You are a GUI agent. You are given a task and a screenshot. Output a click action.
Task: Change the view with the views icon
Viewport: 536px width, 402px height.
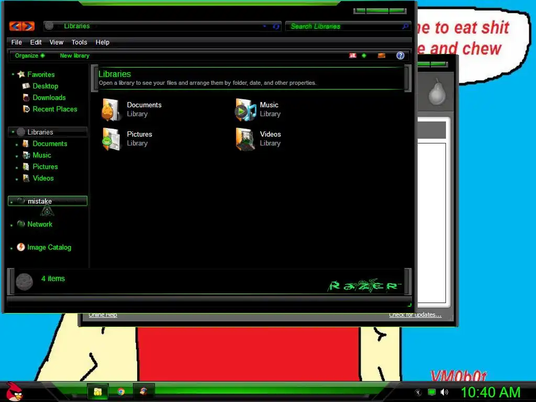click(353, 55)
